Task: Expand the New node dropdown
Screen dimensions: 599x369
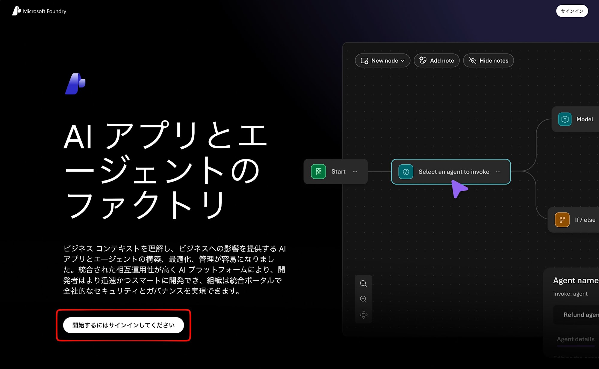Action: [382, 61]
